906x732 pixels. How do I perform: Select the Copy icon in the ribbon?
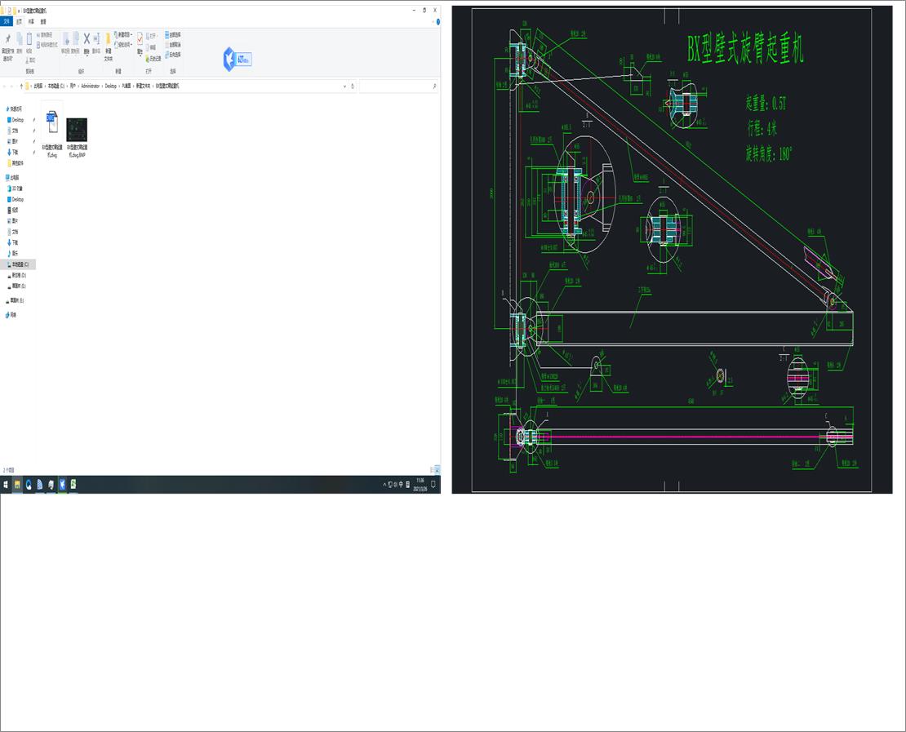click(20, 39)
